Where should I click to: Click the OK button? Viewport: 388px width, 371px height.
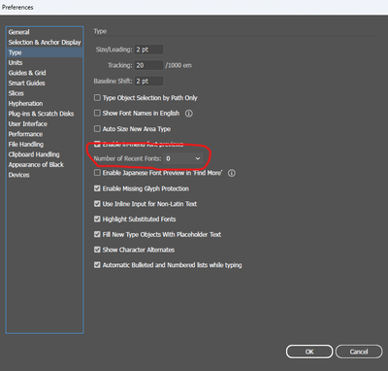309,352
